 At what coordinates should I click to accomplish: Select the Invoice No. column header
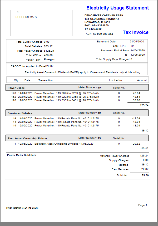(116, 80)
